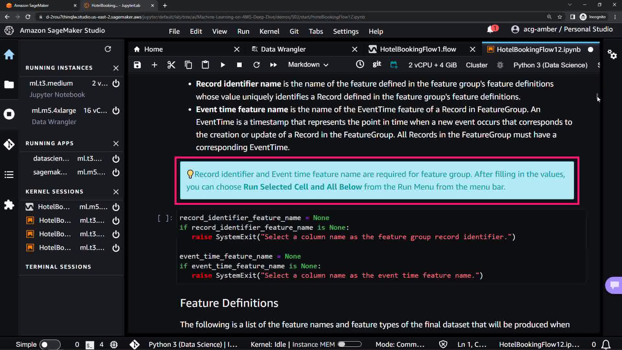The height and width of the screenshot is (350, 622).
Task: Click the 2 vCPU + 4 GiB instance button
Action: click(432, 65)
